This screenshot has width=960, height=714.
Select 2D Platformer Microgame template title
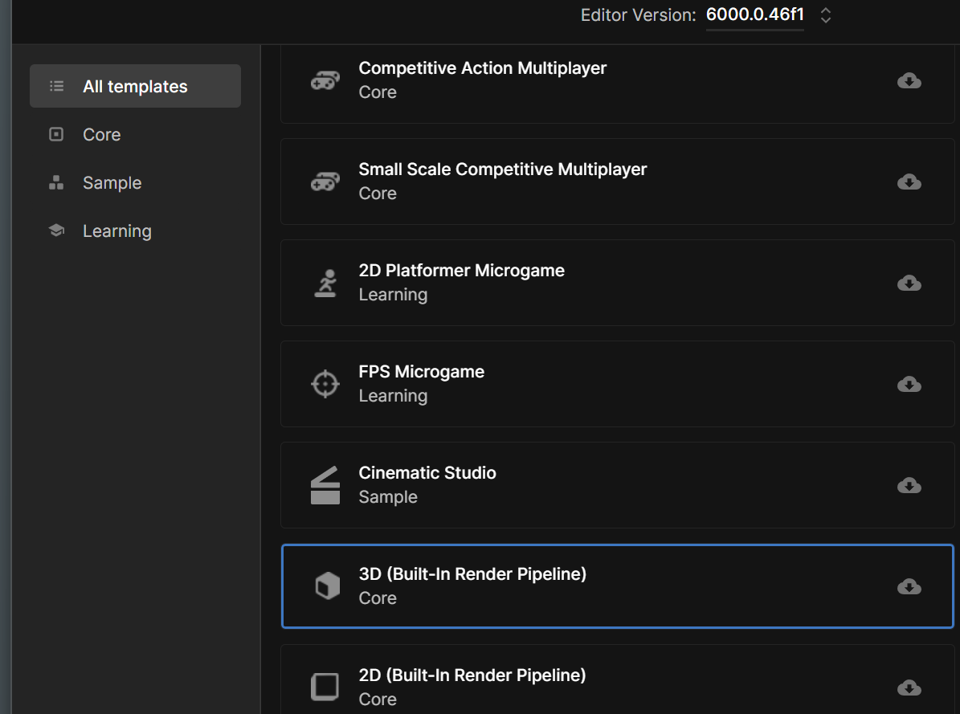pyautogui.click(x=462, y=270)
